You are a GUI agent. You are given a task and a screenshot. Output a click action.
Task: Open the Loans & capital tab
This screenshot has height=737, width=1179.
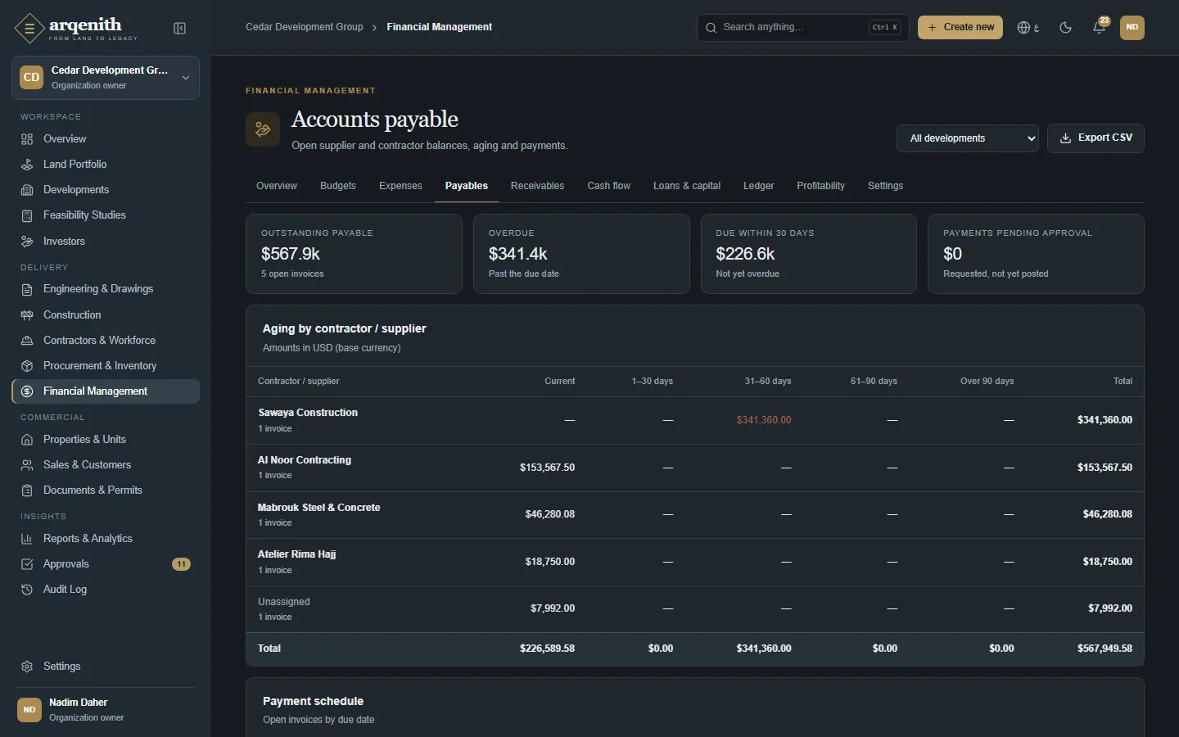coord(687,186)
